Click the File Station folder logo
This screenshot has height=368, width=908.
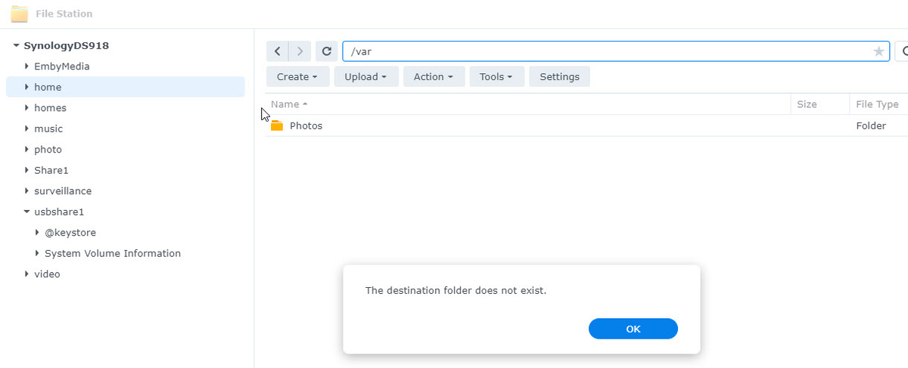click(x=20, y=14)
